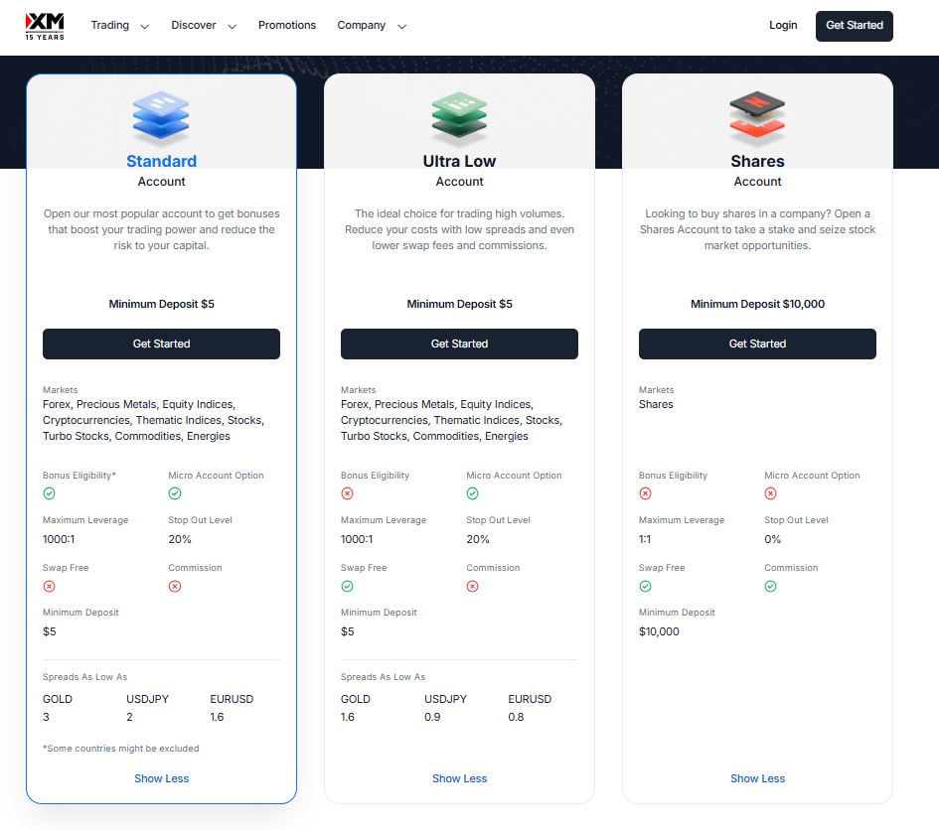Click the Shares account red layers icon
This screenshot has width=939, height=830.
tap(757, 116)
